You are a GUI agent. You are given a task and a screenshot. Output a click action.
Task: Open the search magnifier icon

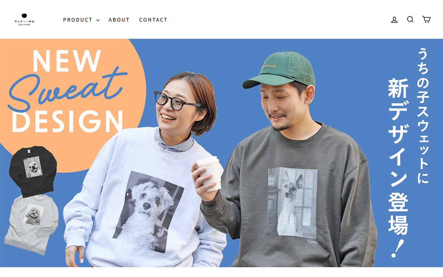pos(410,20)
